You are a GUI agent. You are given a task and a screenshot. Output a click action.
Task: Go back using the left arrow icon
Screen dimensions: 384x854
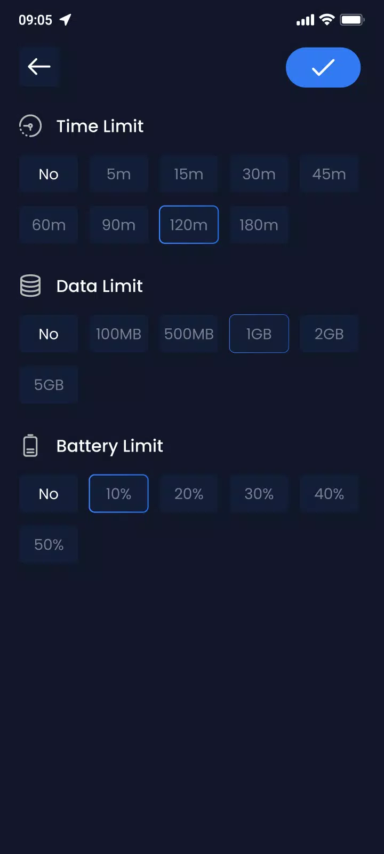[x=39, y=67]
